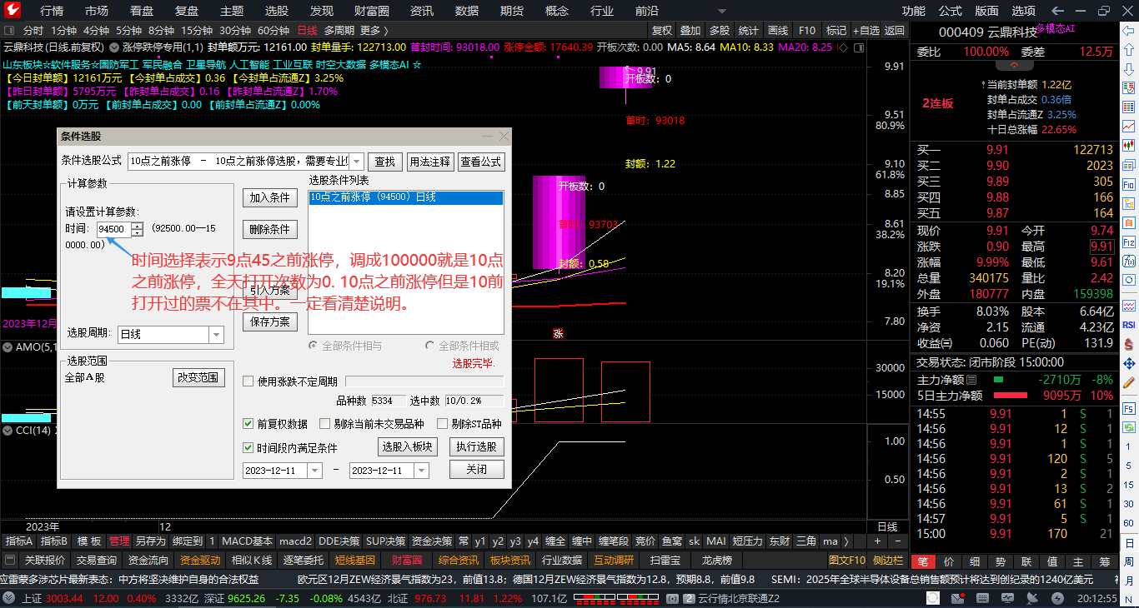Image resolution: width=1139 pixels, height=608 pixels.
Task: Uncheck 时间段内满足条件 checkbox
Action: tap(248, 448)
